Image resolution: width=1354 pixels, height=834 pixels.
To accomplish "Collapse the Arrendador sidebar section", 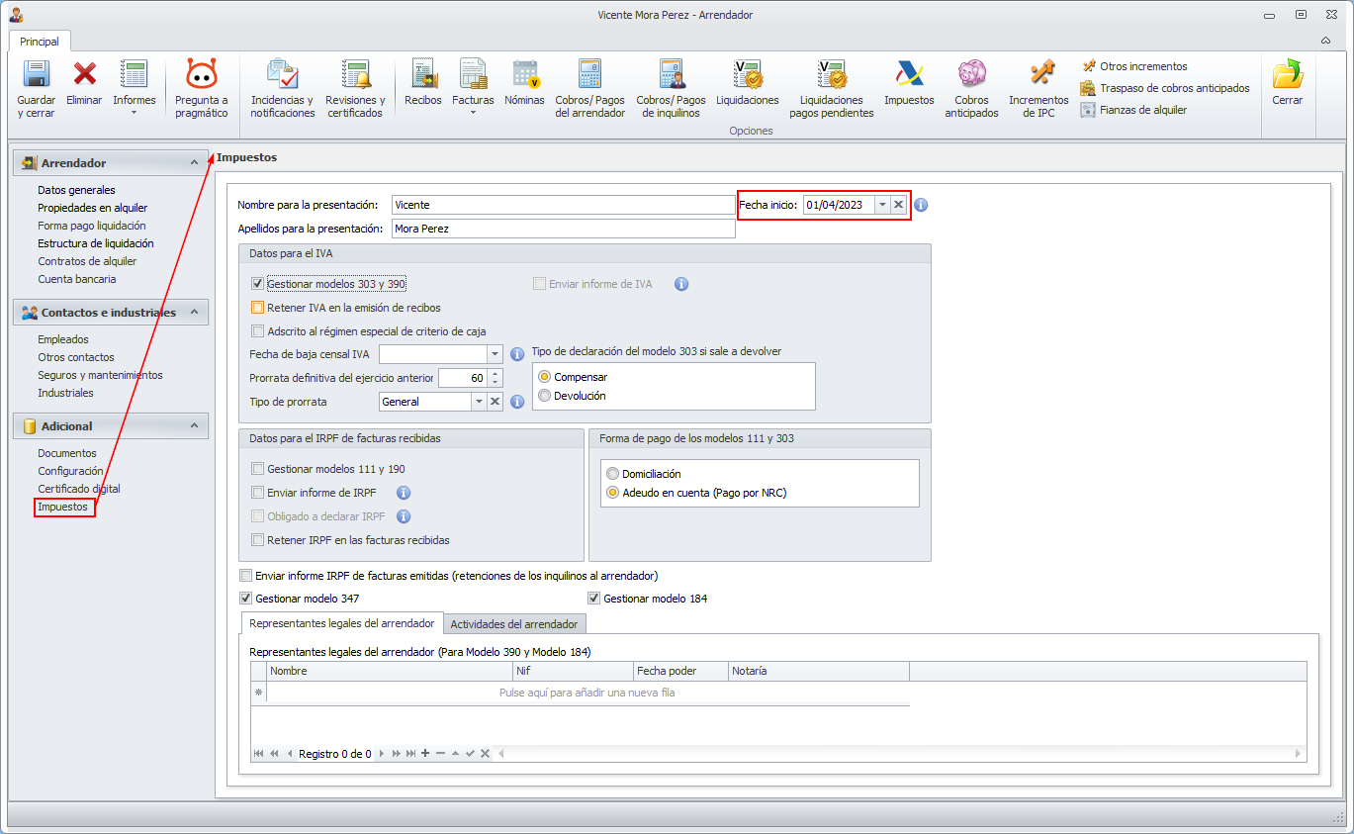I will (x=194, y=162).
